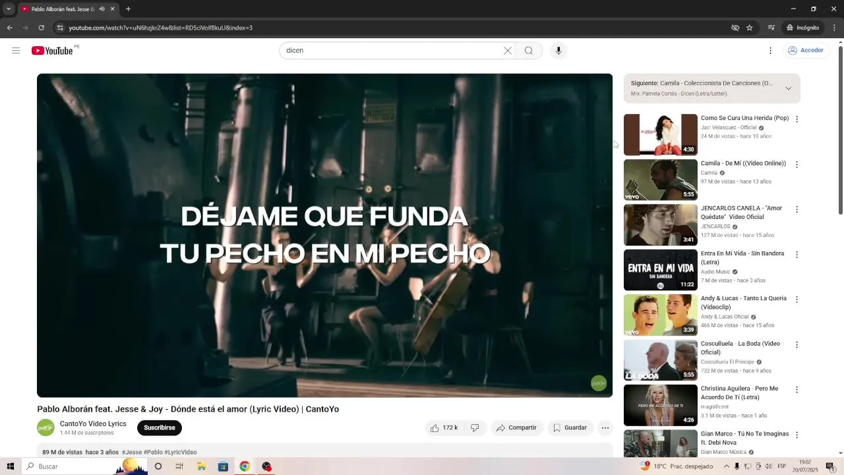Open options for JENCARLOS CANELA video
The width and height of the screenshot is (844, 475).
point(797,209)
